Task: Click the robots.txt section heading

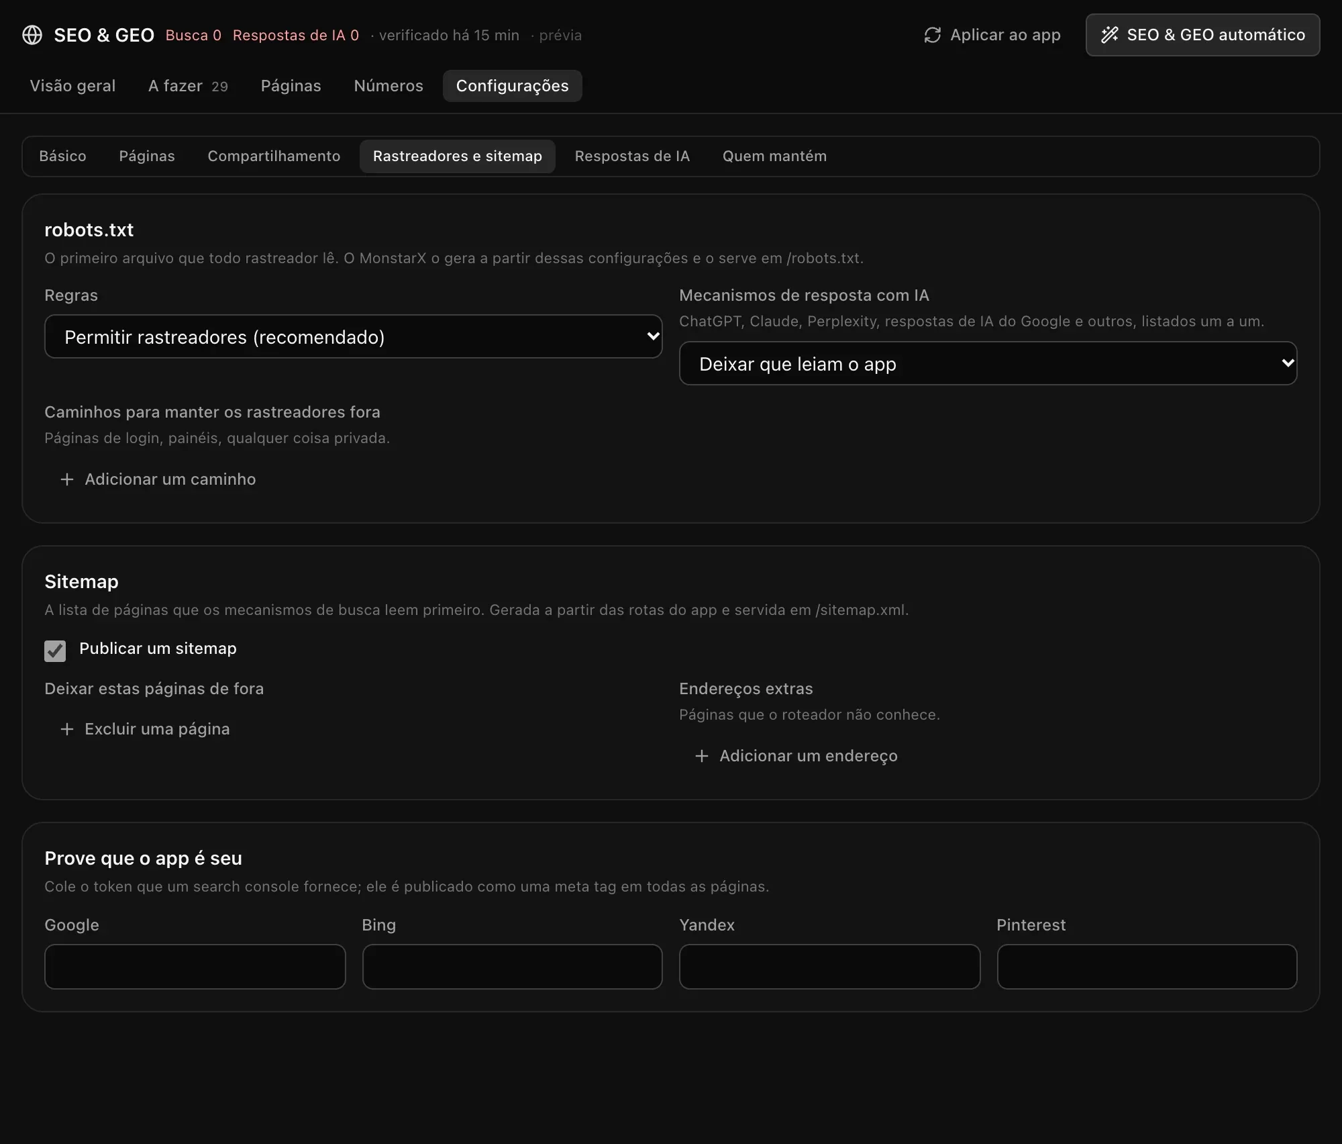Action: pyautogui.click(x=89, y=230)
